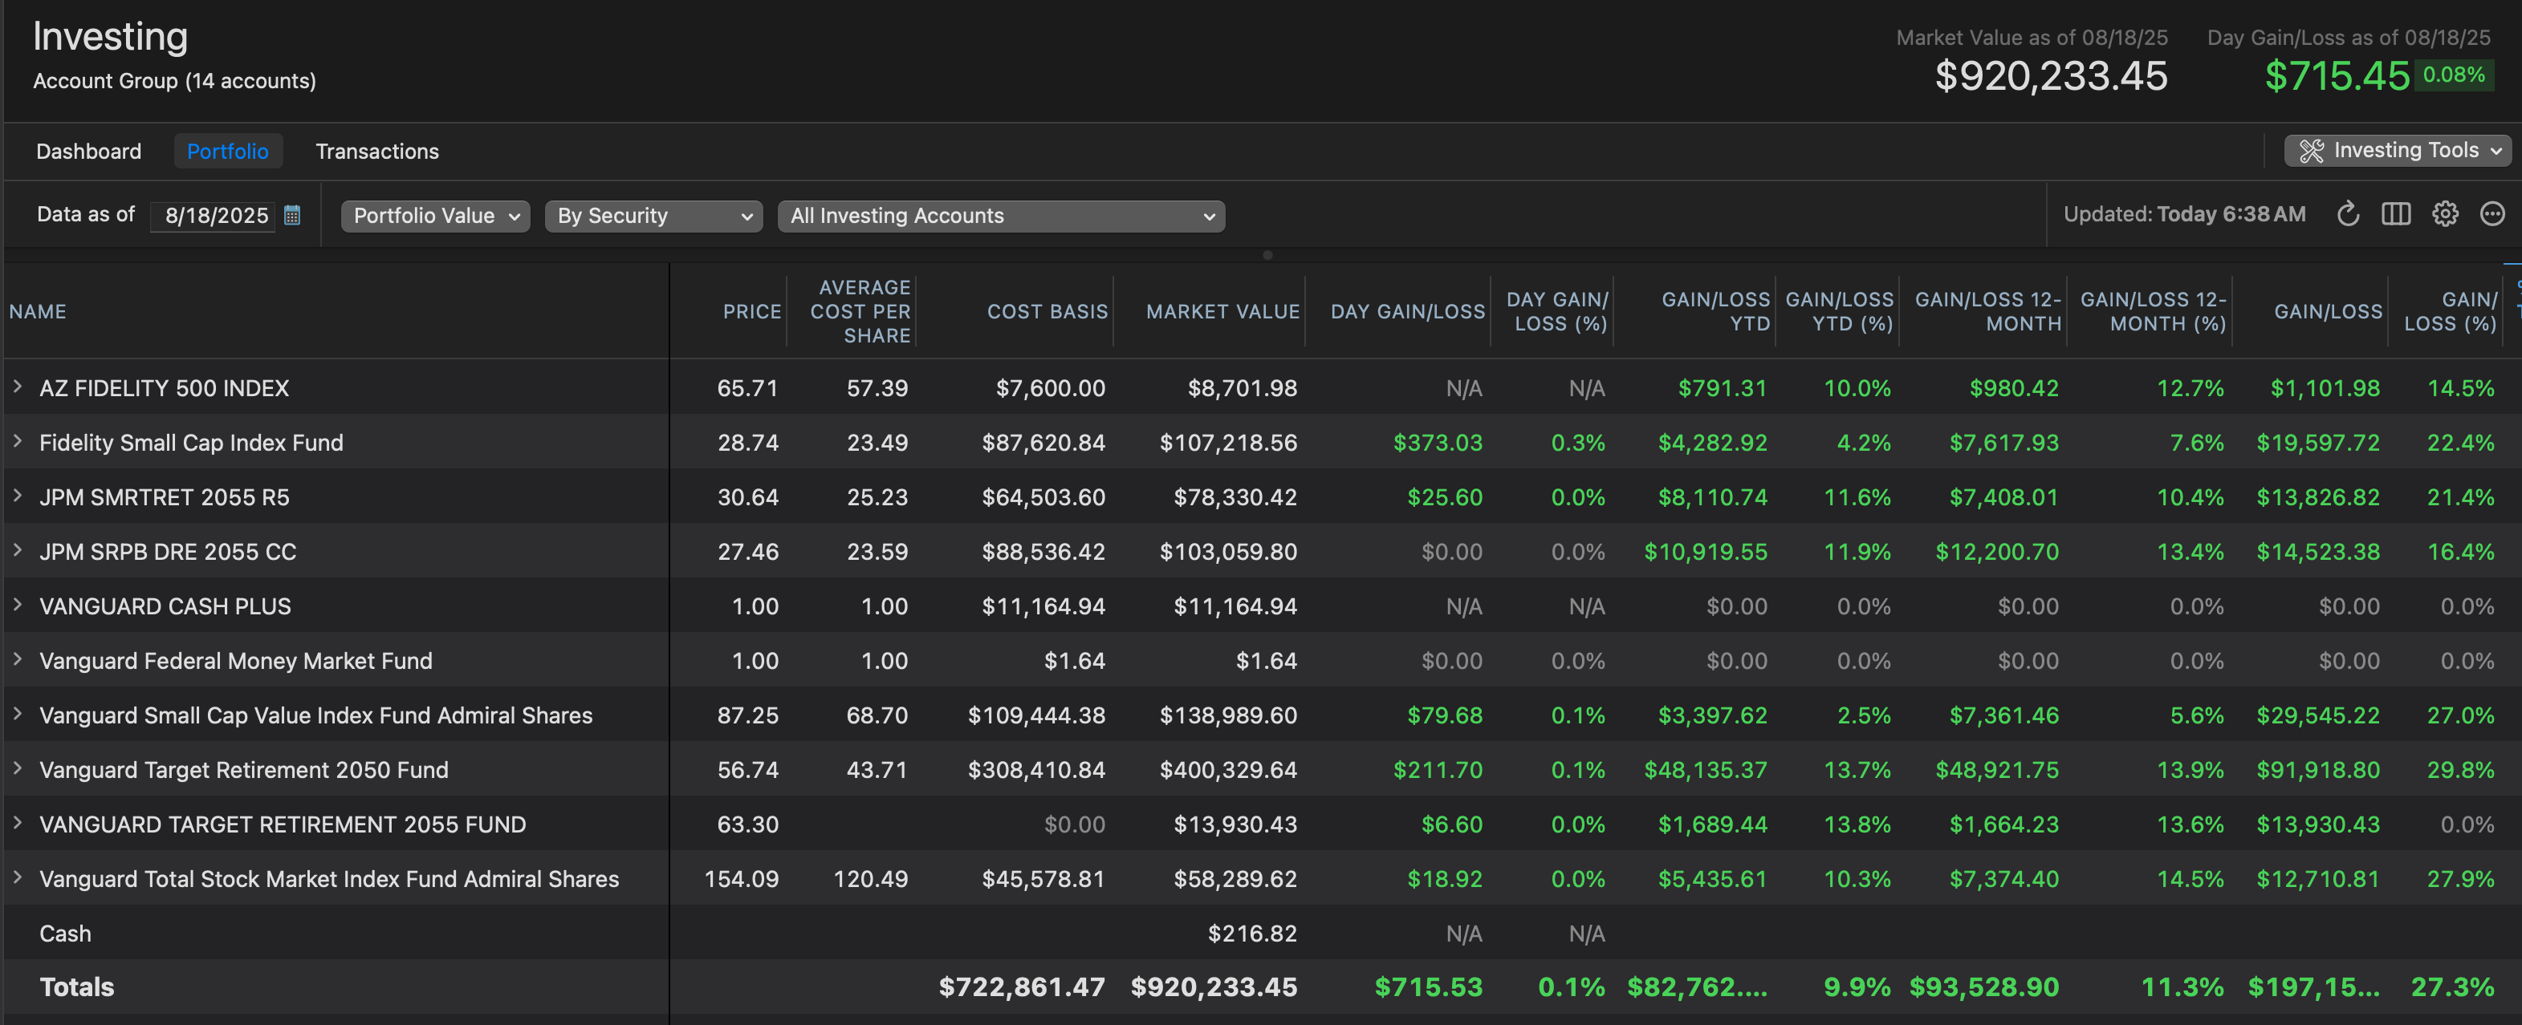Click the Data as of date field

[217, 217]
